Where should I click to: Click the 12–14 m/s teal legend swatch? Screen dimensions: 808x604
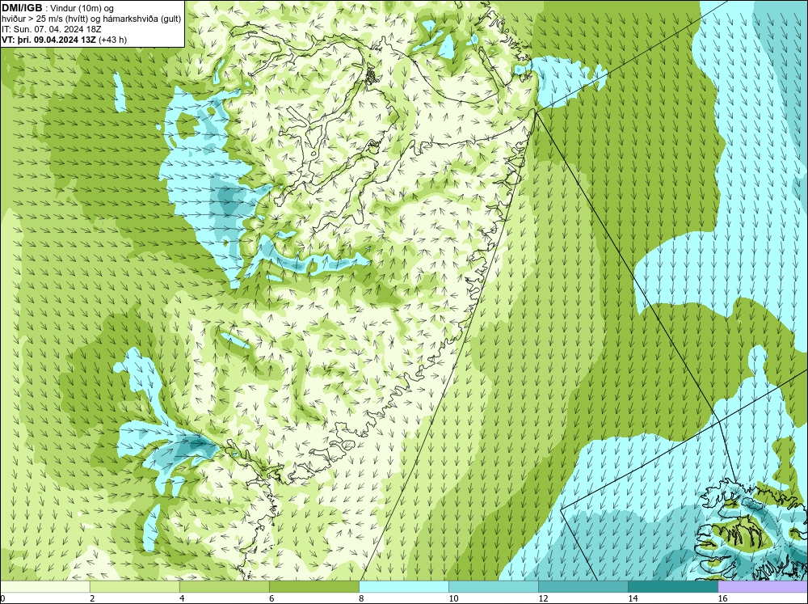(x=583, y=586)
